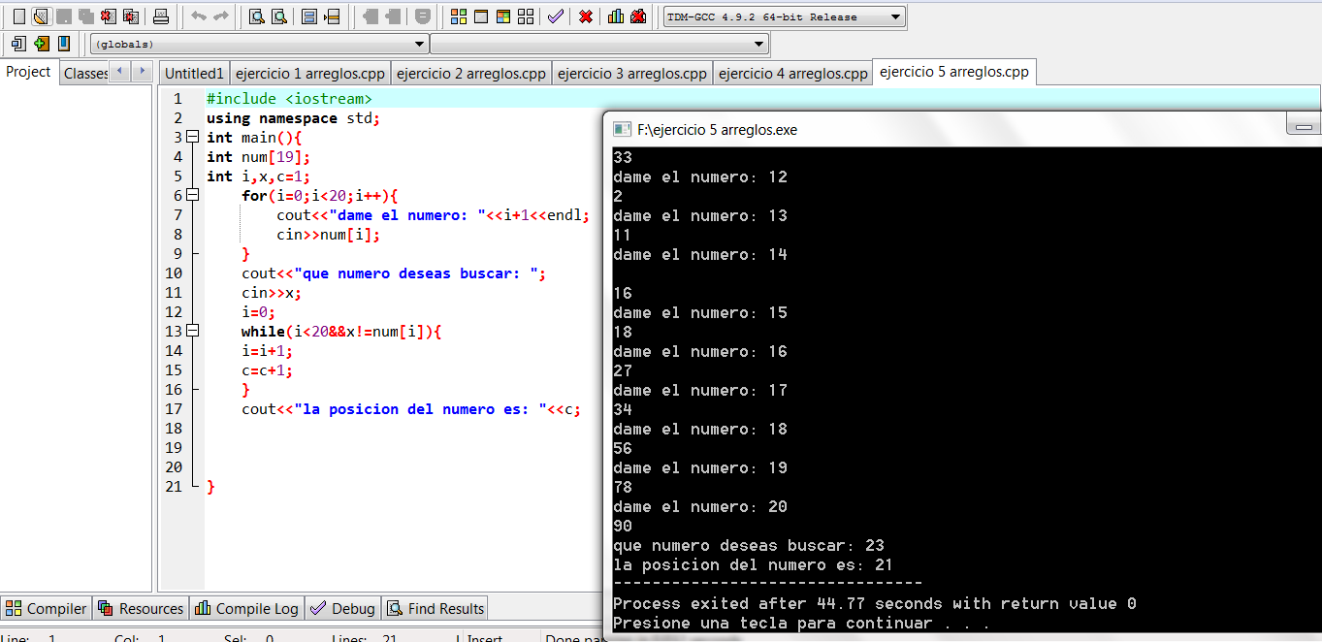The height and width of the screenshot is (642, 1322).
Task: Run the compiled program
Action: [483, 16]
